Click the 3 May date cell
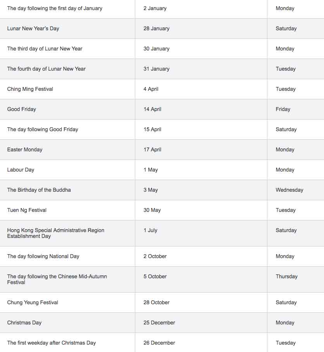Screen dimensions: 324x352 pos(151,190)
